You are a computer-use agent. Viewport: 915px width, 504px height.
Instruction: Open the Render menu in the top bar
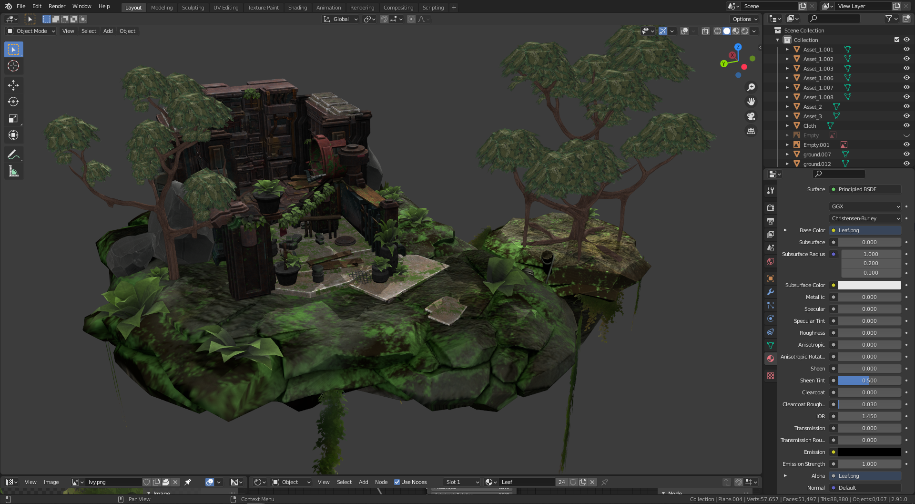(x=57, y=6)
